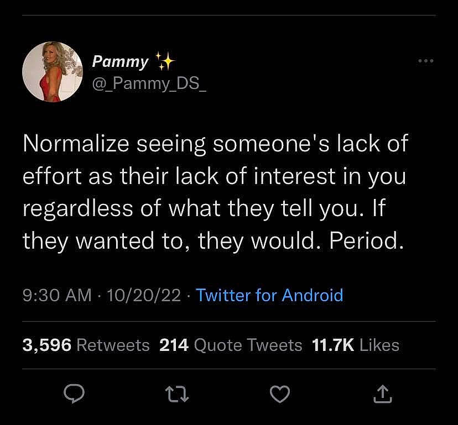This screenshot has height=425, width=458.
Task: Click the 10/20/22 date
Action: pyautogui.click(x=144, y=295)
